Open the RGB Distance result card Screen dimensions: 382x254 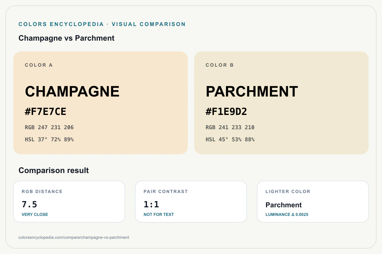coord(69,202)
